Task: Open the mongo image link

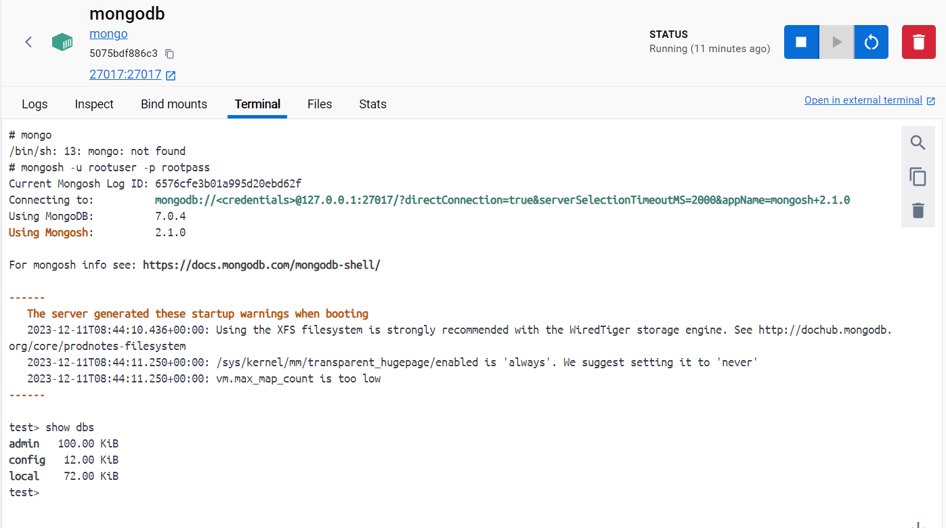Action: pos(108,34)
